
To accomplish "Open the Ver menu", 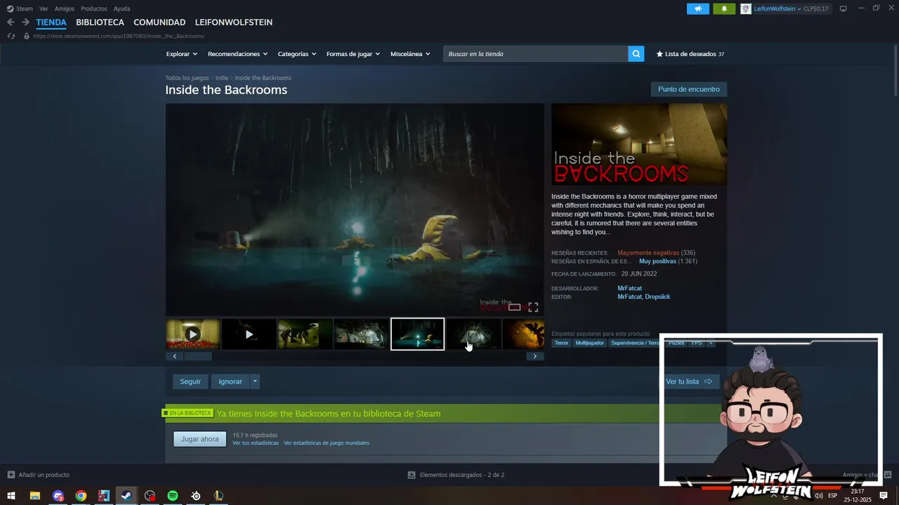I will click(44, 8).
